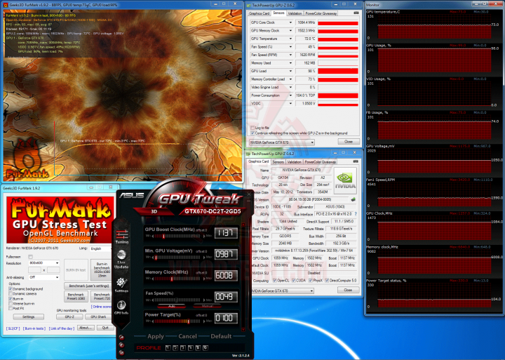Select profile slot 1 in GPU Tweak

[168, 348]
